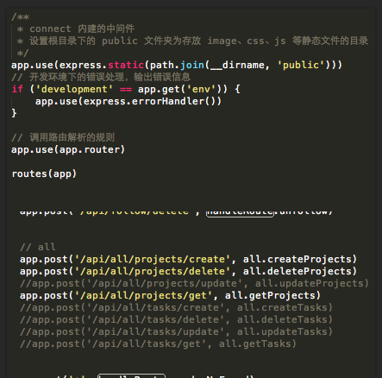Click the '// all' comment line

coord(38,247)
